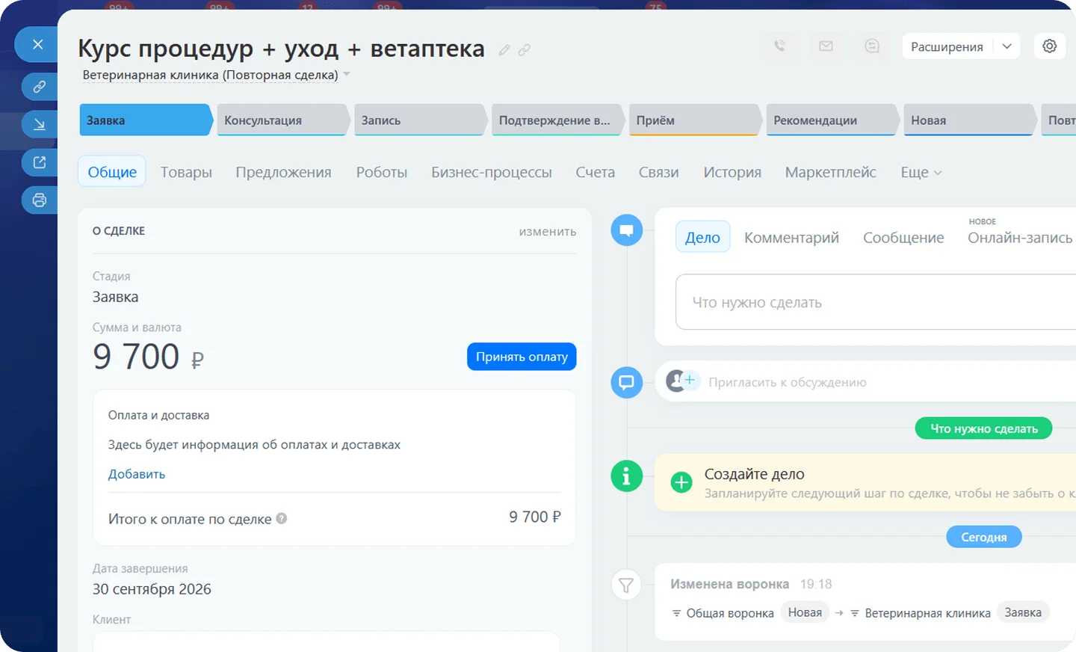The image size is (1076, 652).
Task: Open settings gear in header
Action: pos(1050,46)
